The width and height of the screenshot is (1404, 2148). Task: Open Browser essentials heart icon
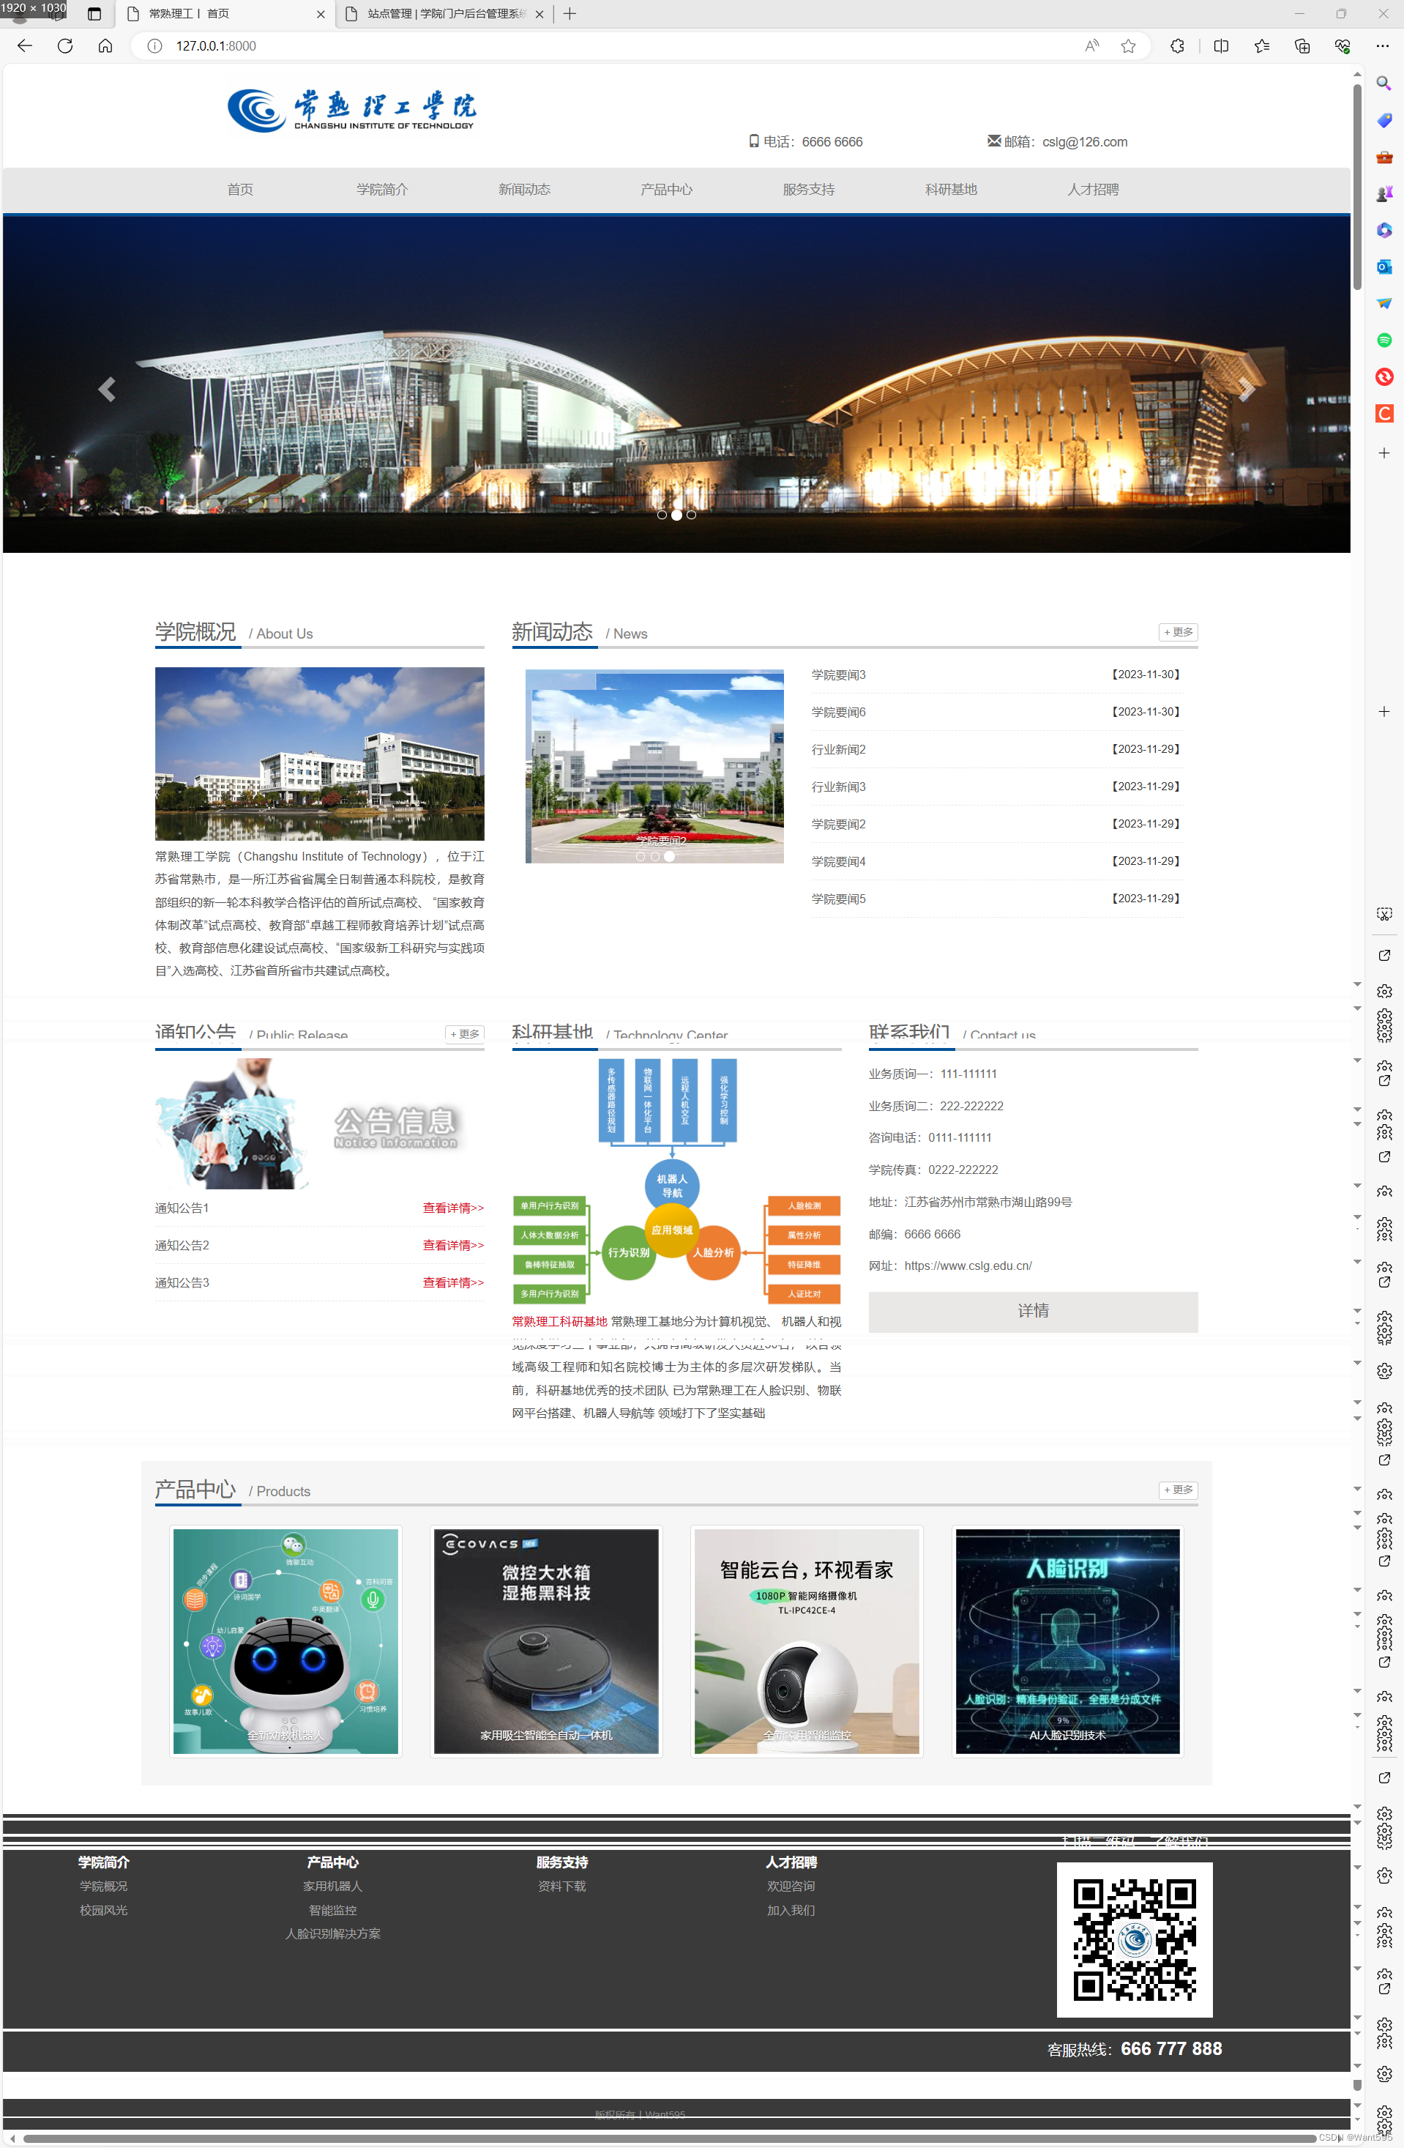coord(1342,46)
